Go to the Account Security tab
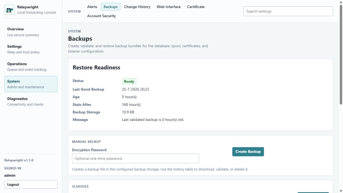Image resolution: width=343 pixels, height=193 pixels. coord(101,16)
